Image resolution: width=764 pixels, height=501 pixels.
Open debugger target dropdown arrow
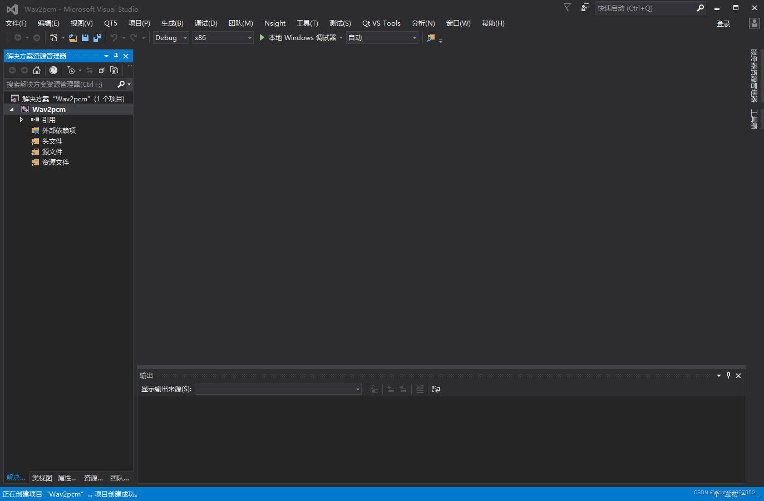coord(341,38)
